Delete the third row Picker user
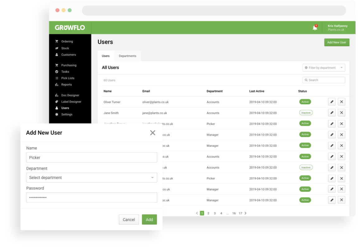The height and width of the screenshot is (251, 358). (341, 124)
